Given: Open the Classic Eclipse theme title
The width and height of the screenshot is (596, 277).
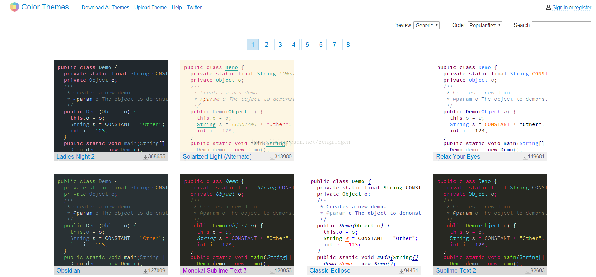Looking at the screenshot, I should (330, 271).
